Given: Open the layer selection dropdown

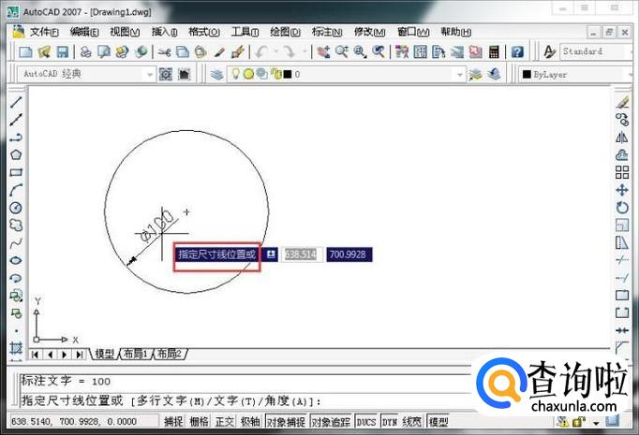Looking at the screenshot, I should pos(459,74).
